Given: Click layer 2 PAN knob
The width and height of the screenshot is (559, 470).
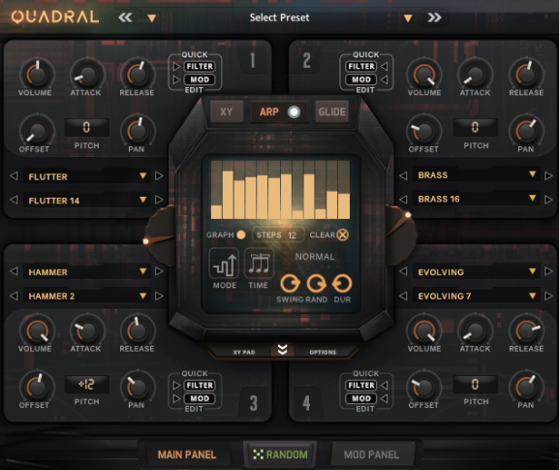Looking at the screenshot, I should pyautogui.click(x=526, y=131).
